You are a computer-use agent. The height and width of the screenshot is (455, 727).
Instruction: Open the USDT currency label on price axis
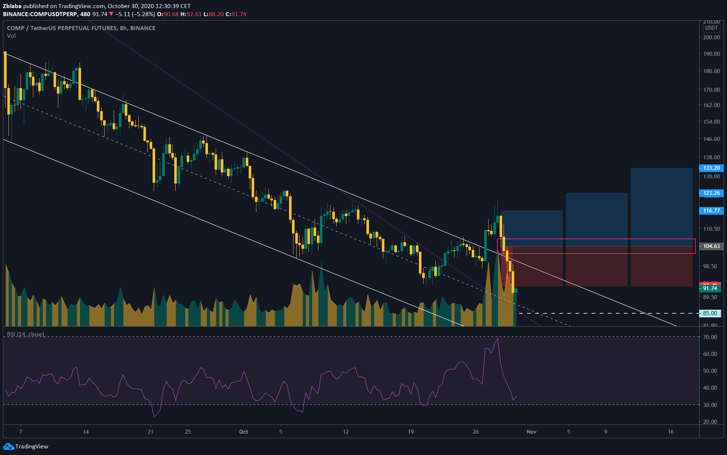[711, 28]
